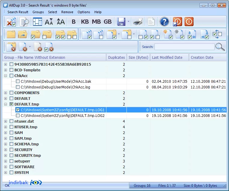Click the 'Groups: 16' status bar entry
This screenshot has height=191, width=229.
click(x=142, y=186)
